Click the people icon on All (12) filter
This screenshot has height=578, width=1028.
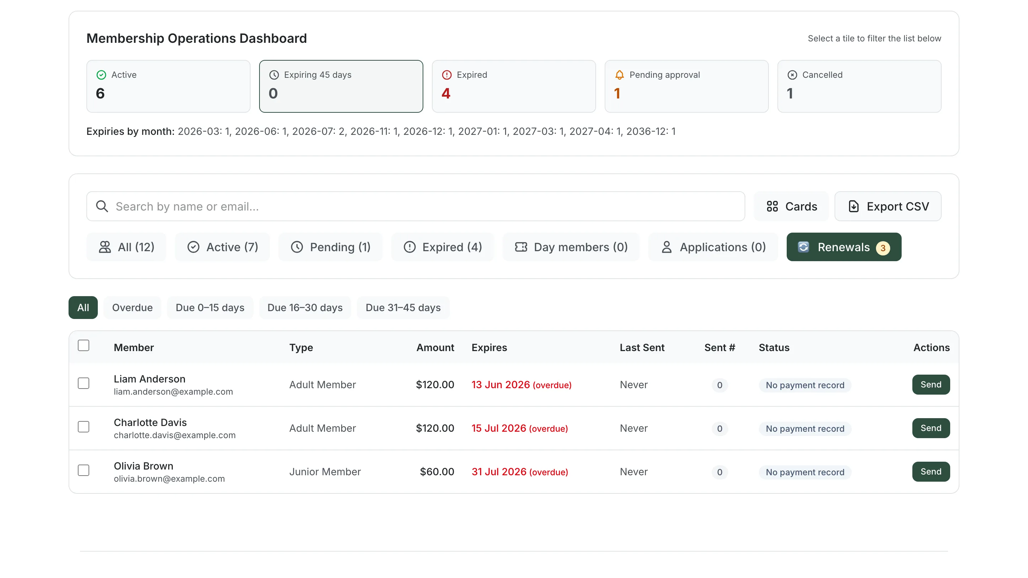point(105,247)
